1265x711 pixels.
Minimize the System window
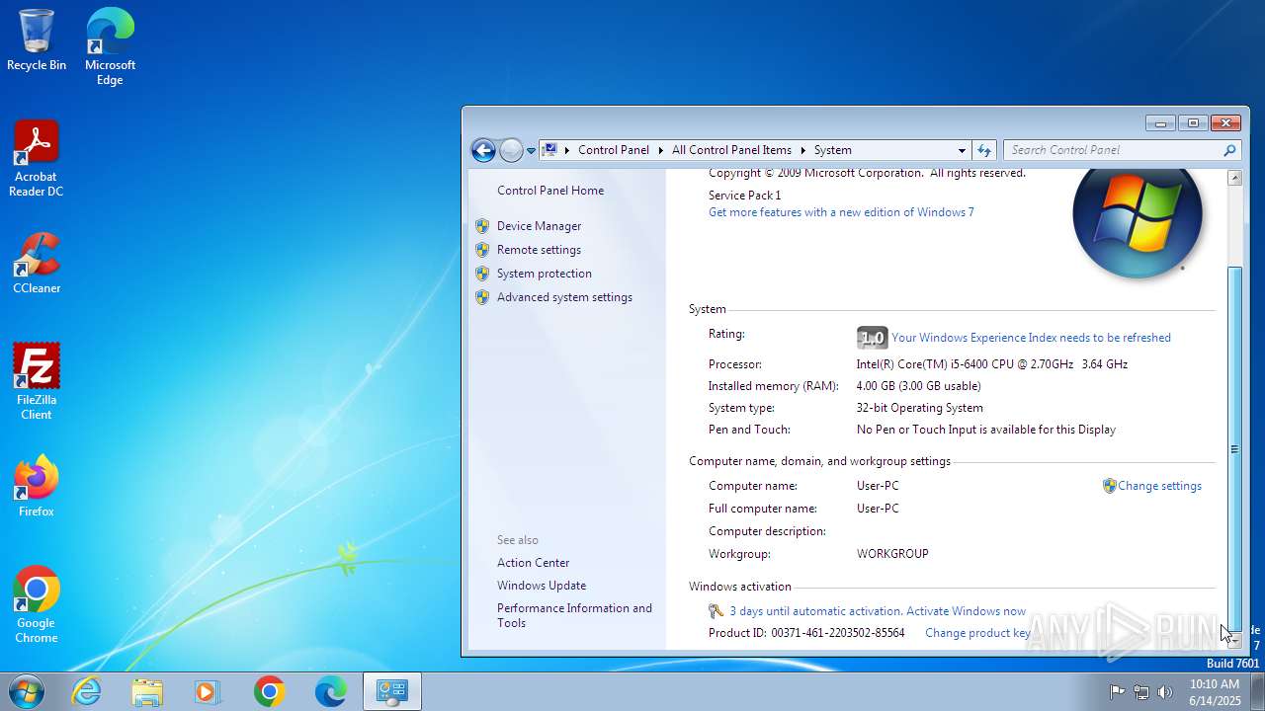[1161, 123]
